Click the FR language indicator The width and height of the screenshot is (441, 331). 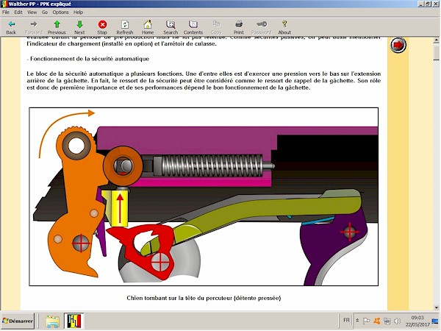346,320
